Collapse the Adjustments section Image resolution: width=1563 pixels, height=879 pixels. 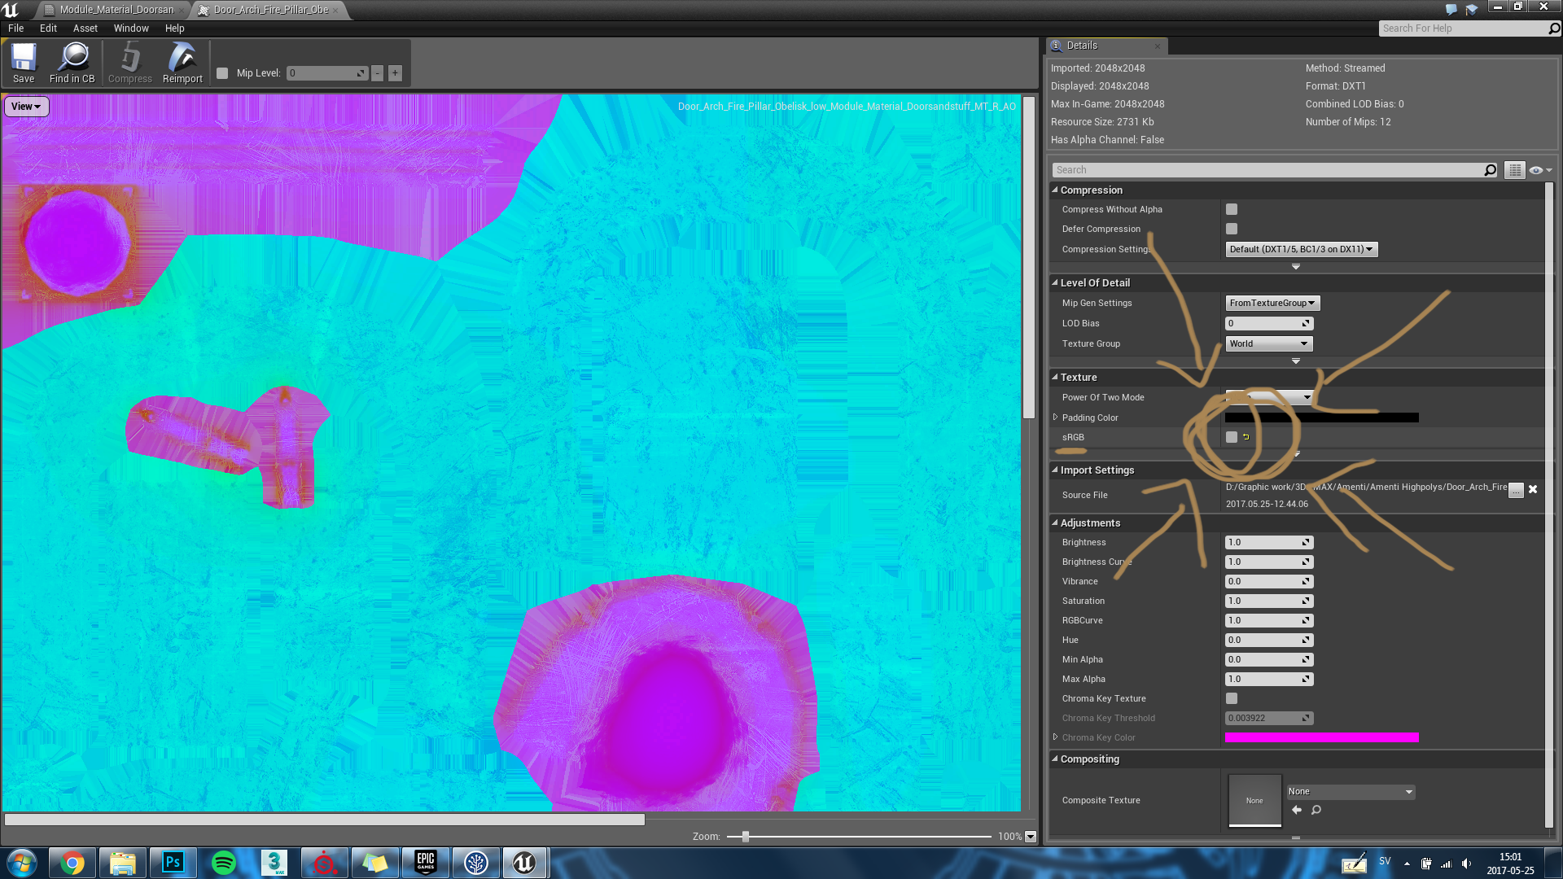(x=1055, y=523)
